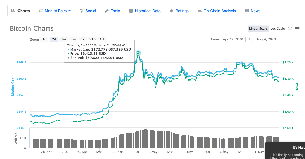
Task: Click the 28. Apr date label
Action: click(x=46, y=152)
